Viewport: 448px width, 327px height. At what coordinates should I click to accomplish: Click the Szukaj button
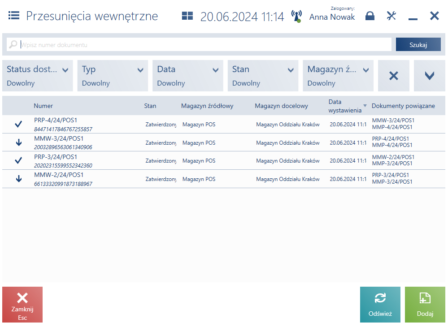pos(418,44)
